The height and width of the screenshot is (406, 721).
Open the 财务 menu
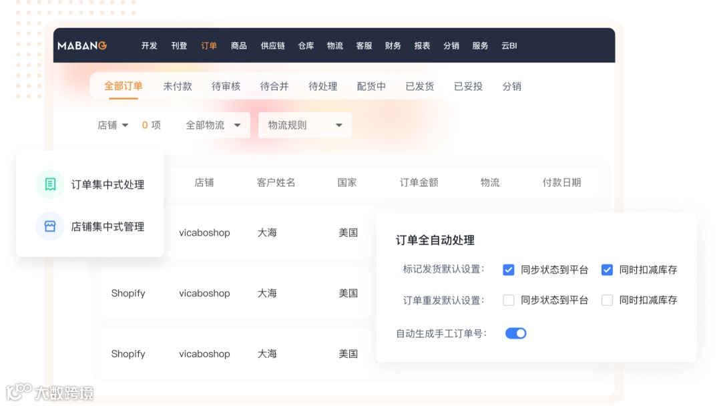tap(393, 45)
